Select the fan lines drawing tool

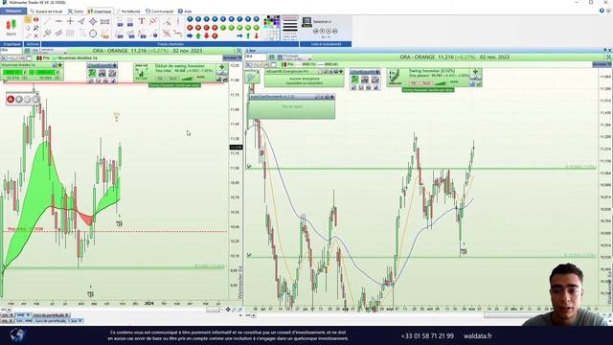tap(81, 21)
